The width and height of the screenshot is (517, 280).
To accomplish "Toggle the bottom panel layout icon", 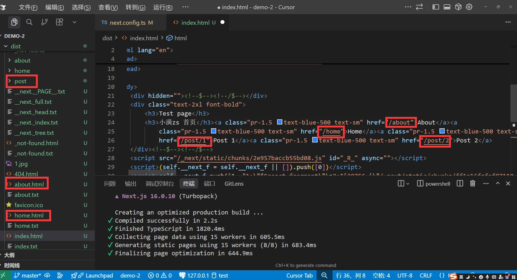I will click(447, 7).
